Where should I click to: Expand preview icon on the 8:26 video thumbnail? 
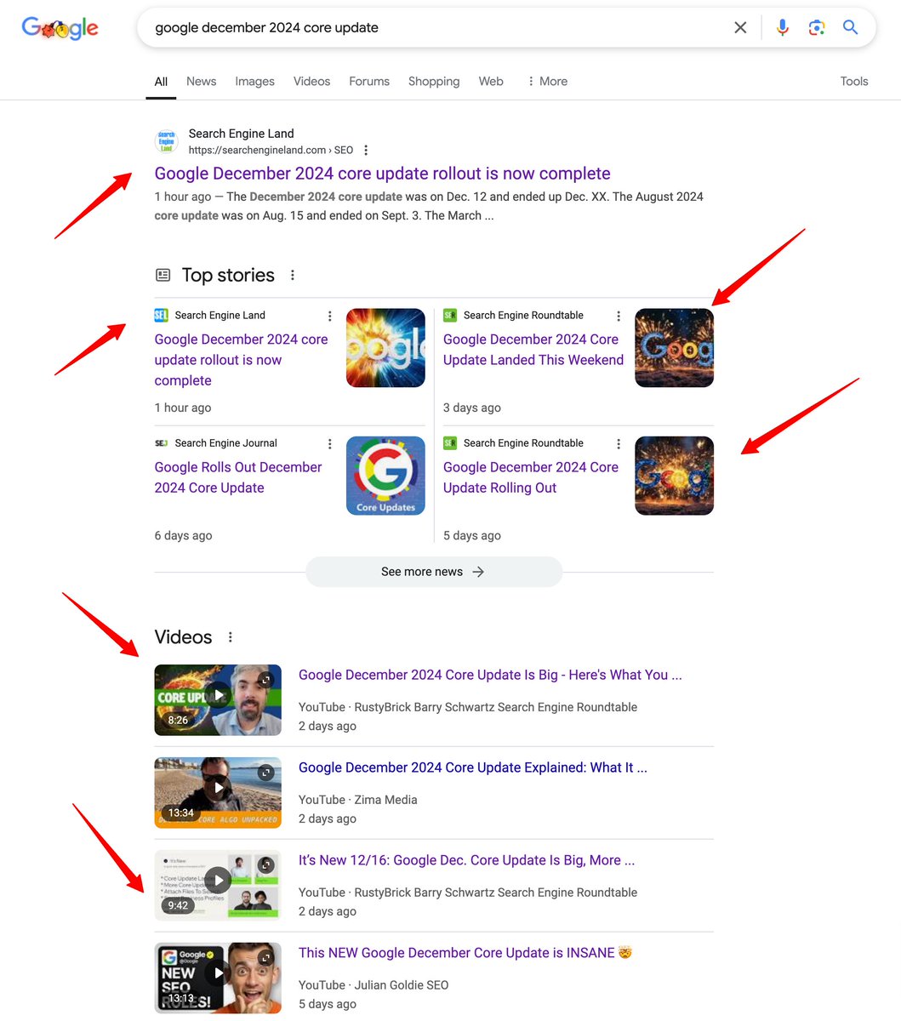point(266,680)
